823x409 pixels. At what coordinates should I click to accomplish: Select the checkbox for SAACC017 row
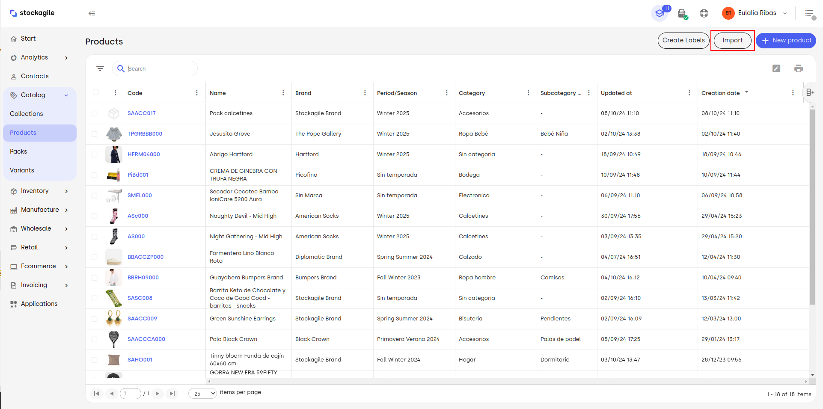[95, 113]
